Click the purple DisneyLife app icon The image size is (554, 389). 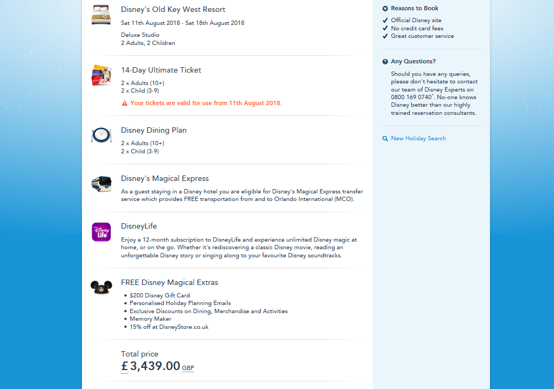101,232
